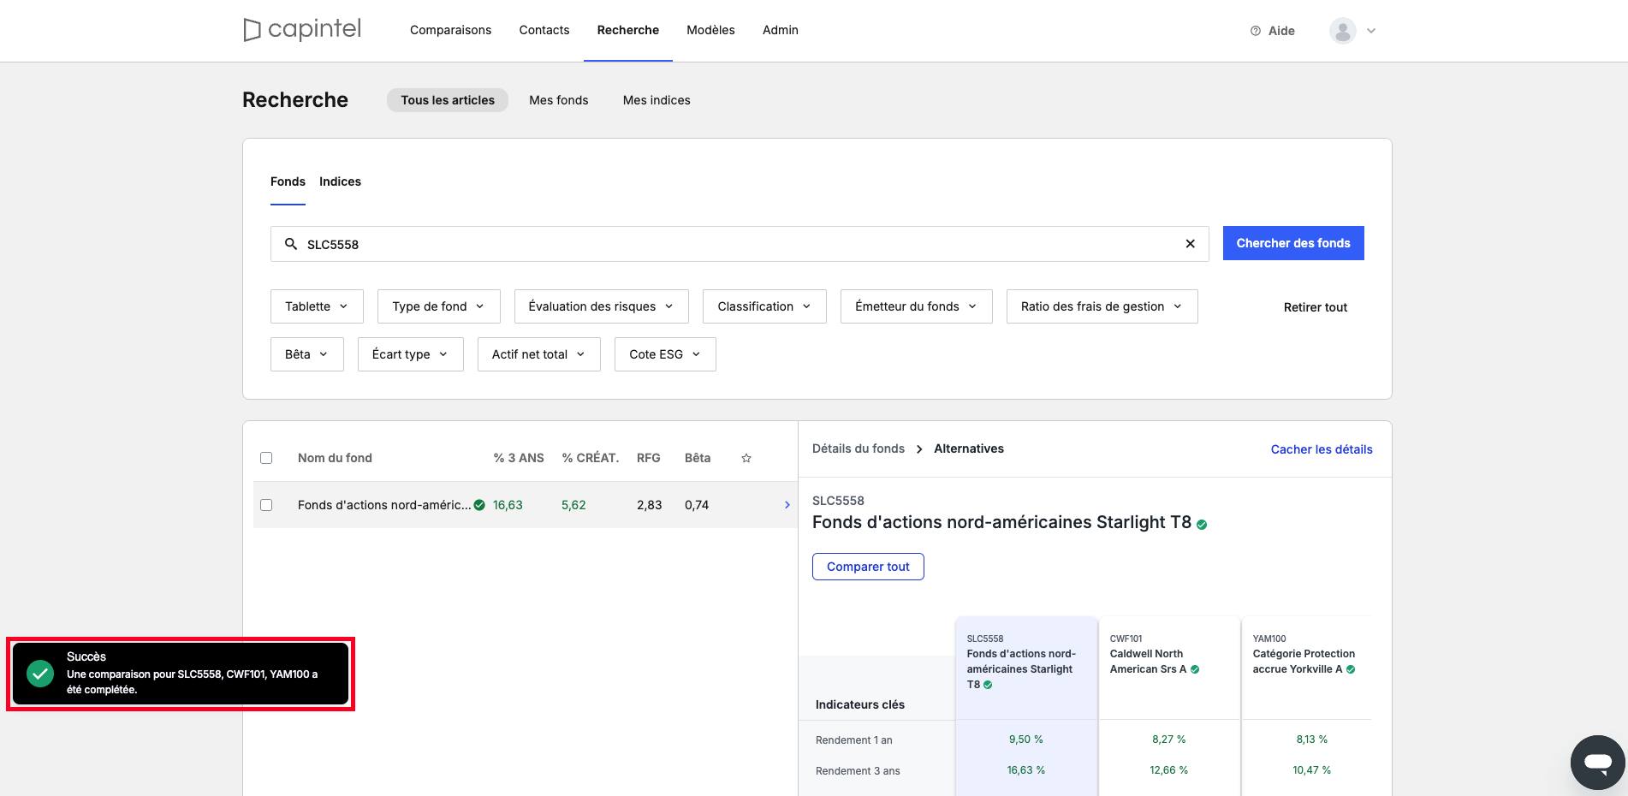The width and height of the screenshot is (1628, 796).
Task: Click the verified badge next to Starlight T8 title
Action: tap(1202, 525)
